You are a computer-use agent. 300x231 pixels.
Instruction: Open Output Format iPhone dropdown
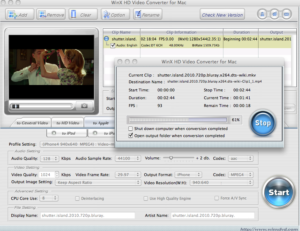(x=188, y=175)
